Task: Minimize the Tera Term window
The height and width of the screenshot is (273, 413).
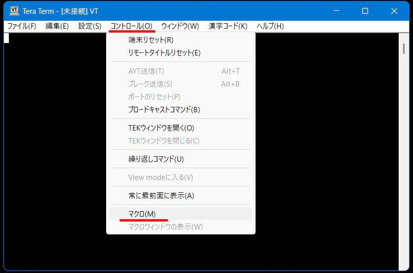Action: click(337, 11)
